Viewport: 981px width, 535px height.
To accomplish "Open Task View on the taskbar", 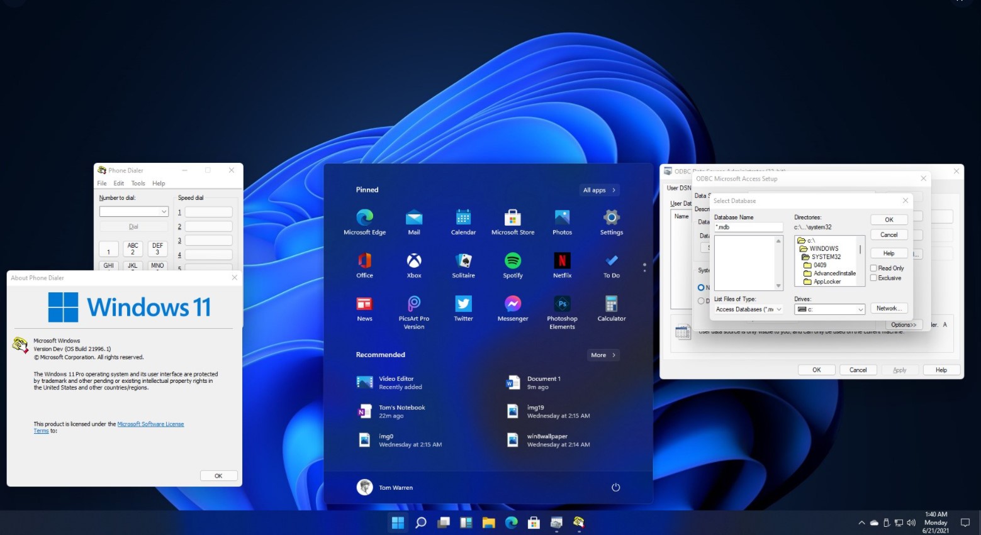I will tap(444, 522).
